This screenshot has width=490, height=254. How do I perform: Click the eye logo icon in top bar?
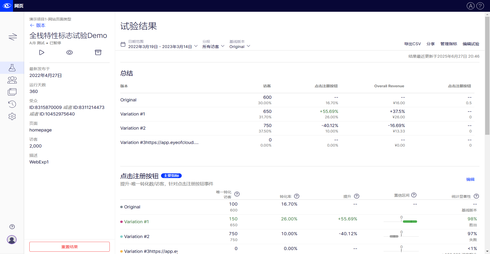7,6
